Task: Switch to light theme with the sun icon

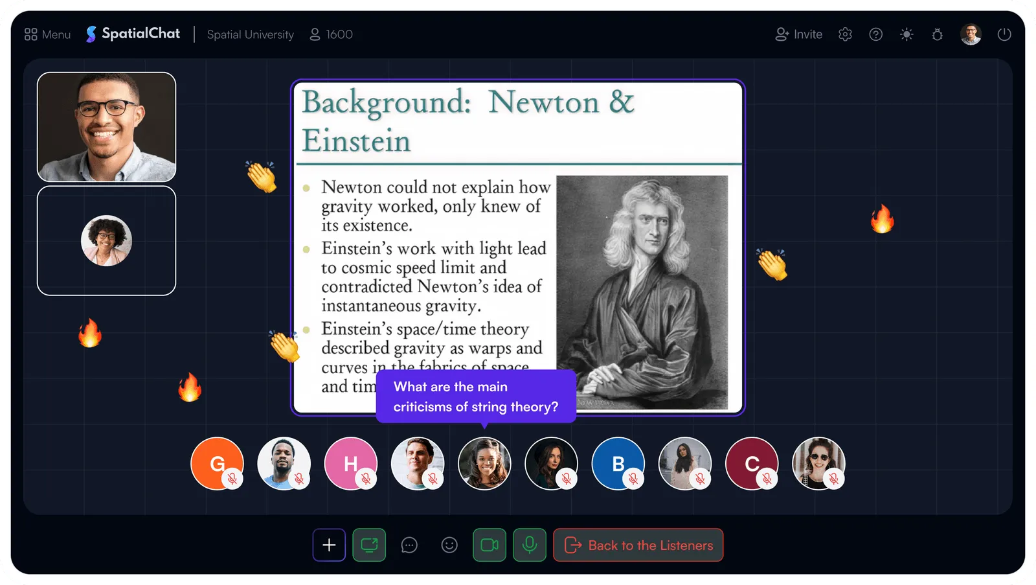Action: 906,34
